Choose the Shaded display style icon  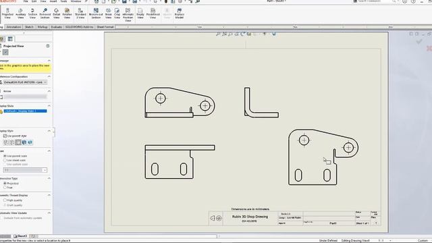pos(30,142)
